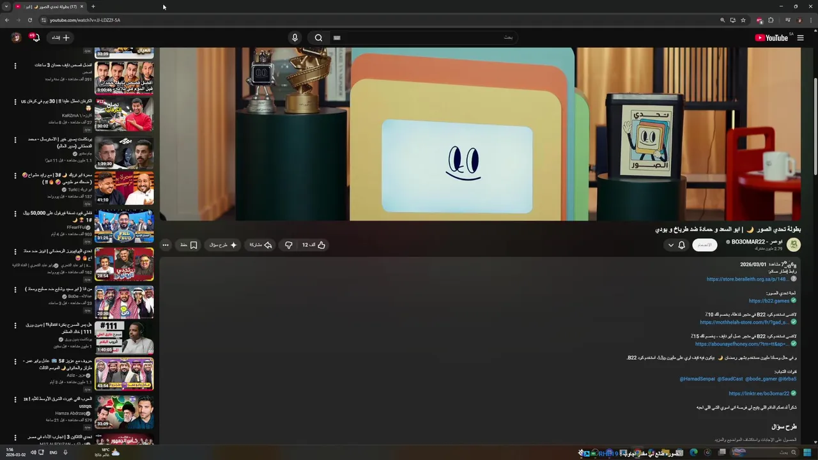818x460 pixels.
Task: Open the account avatar menu
Action: (17, 38)
